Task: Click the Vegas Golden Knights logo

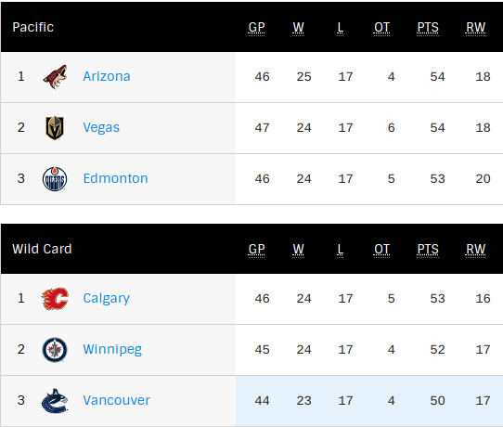Action: point(55,128)
